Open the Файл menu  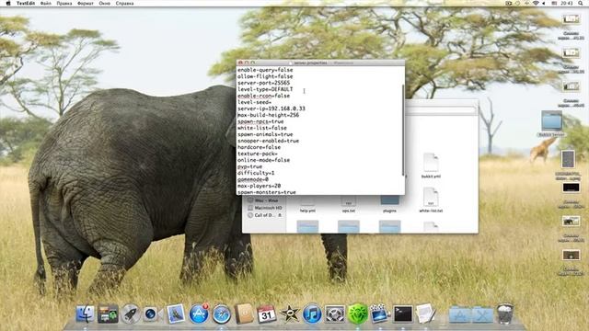[46, 3]
